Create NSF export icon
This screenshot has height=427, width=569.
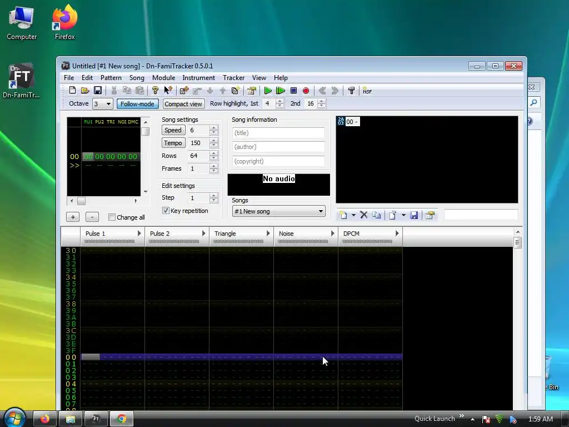(x=367, y=91)
